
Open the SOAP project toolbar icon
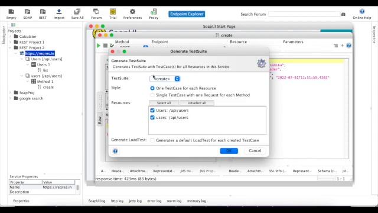pos(28,14)
